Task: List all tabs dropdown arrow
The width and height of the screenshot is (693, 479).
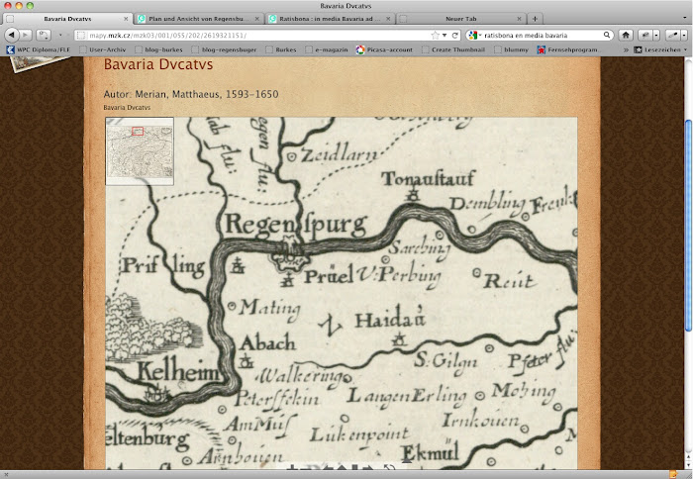Action: (686, 19)
